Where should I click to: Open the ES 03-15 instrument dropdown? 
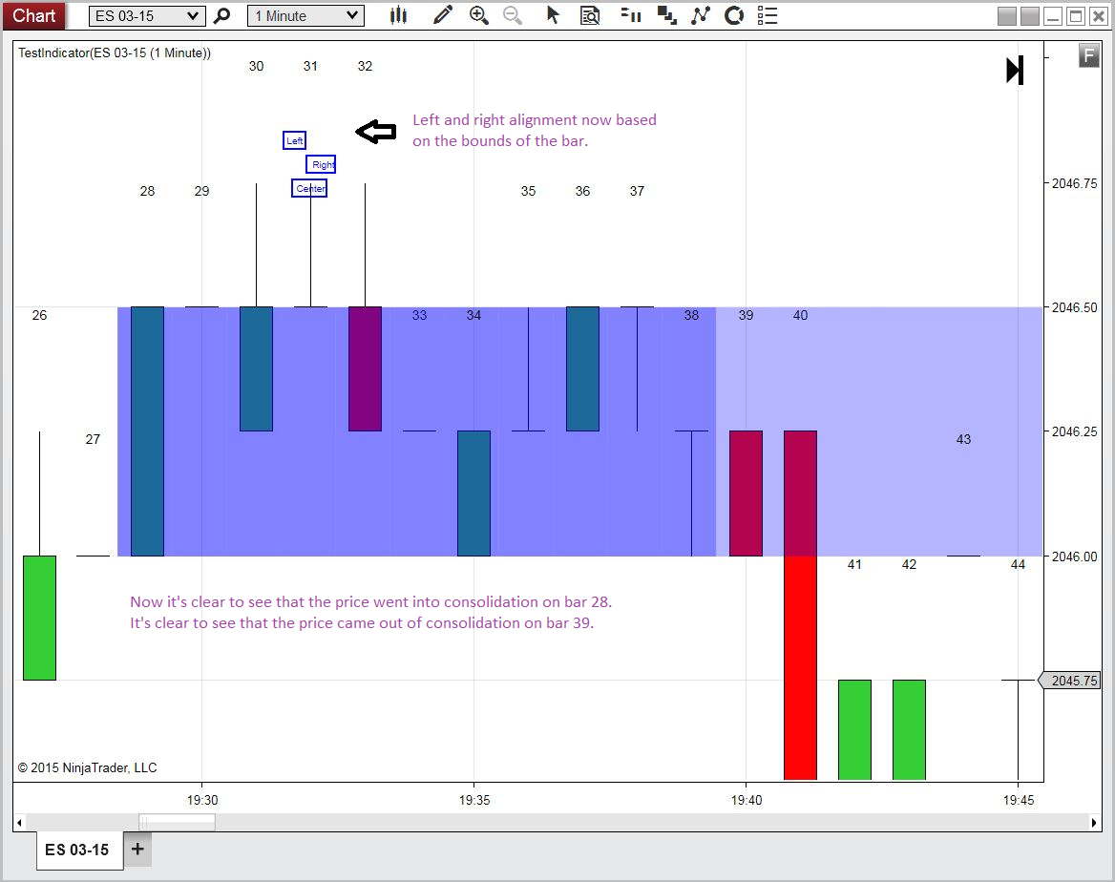point(147,15)
